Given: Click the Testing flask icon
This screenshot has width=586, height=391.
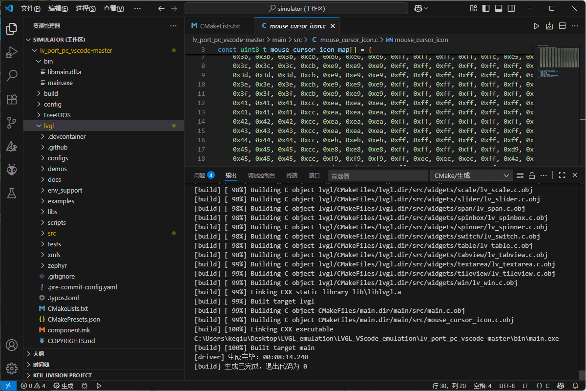Looking at the screenshot, I should pyautogui.click(x=12, y=193).
